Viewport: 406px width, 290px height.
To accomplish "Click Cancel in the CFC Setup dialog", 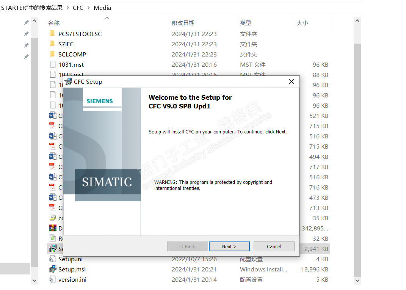I will [274, 246].
